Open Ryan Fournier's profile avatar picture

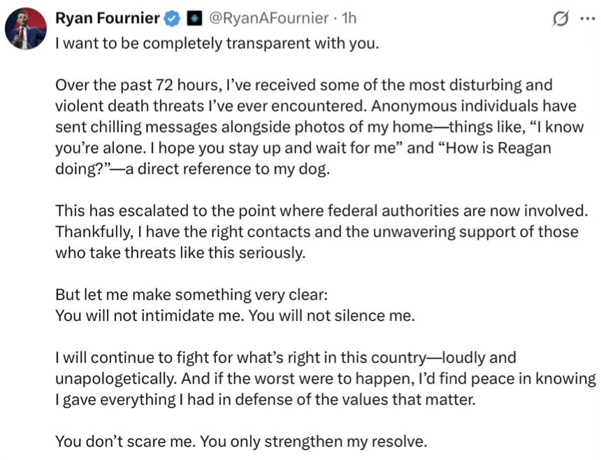tap(26, 29)
